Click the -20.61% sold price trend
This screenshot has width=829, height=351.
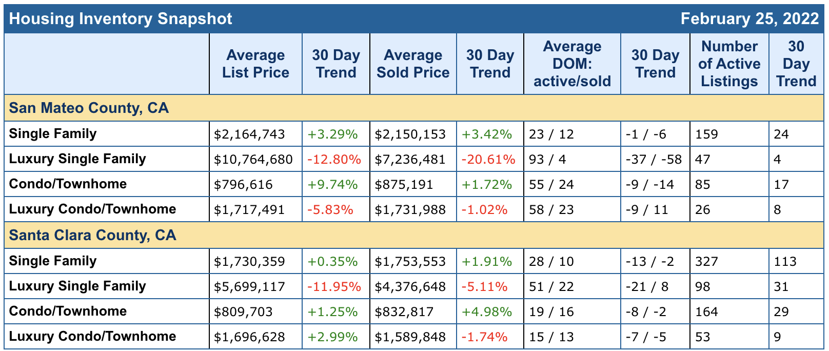point(488,160)
